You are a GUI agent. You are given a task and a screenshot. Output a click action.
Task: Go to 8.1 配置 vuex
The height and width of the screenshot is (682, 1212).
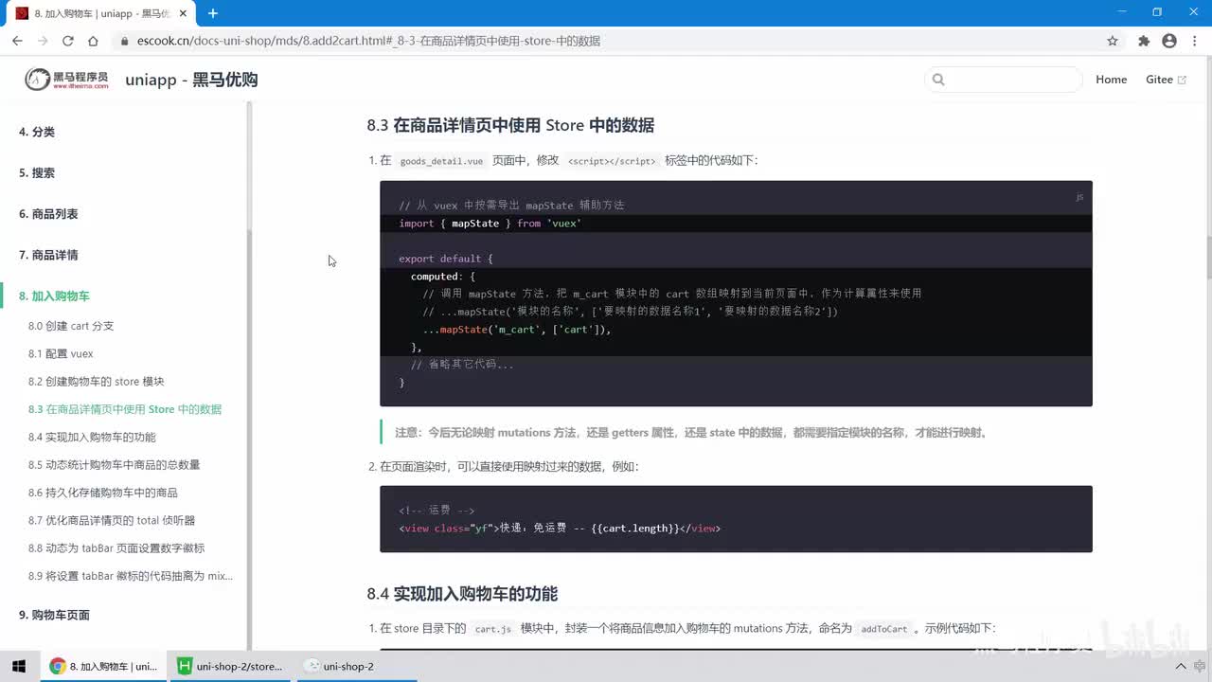[x=61, y=353]
